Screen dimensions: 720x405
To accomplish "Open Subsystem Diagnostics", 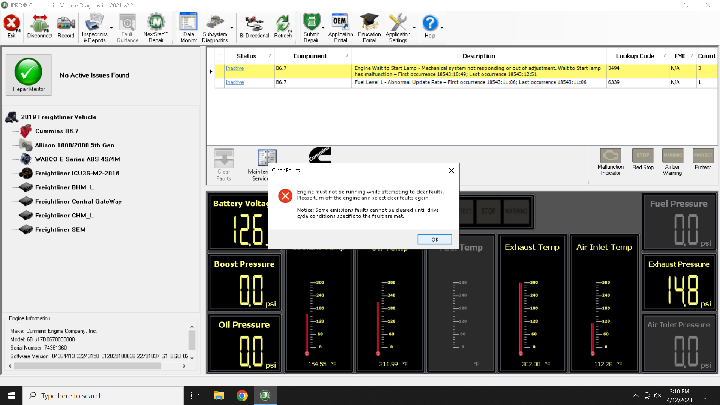I will (x=215, y=28).
